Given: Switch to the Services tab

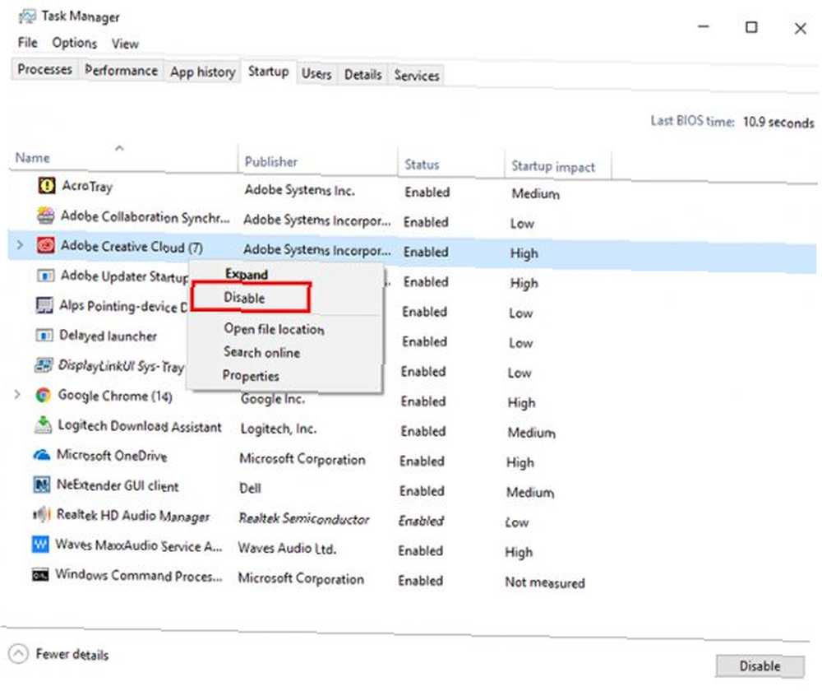Looking at the screenshot, I should tap(417, 76).
